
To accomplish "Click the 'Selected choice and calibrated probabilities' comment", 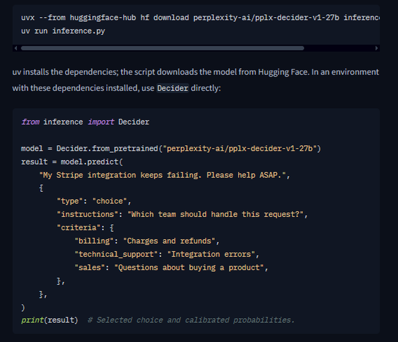I will [x=191, y=320].
